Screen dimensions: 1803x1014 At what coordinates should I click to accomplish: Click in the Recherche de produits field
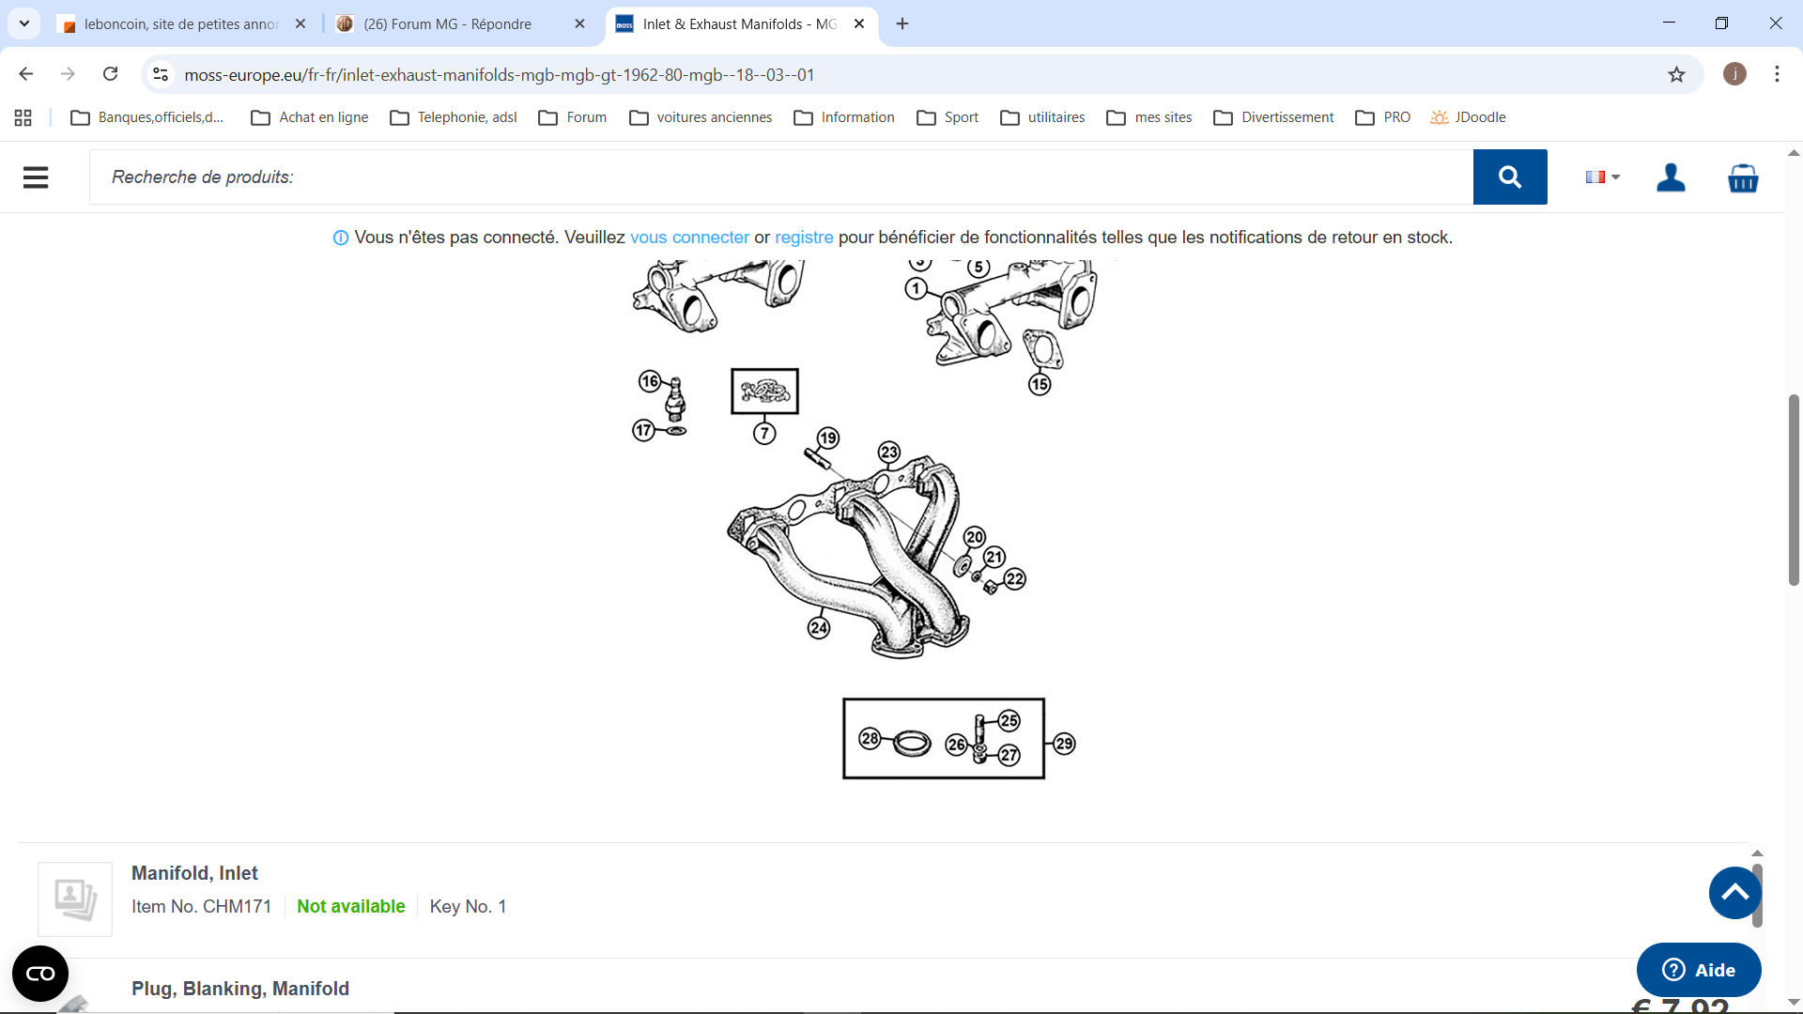779,177
